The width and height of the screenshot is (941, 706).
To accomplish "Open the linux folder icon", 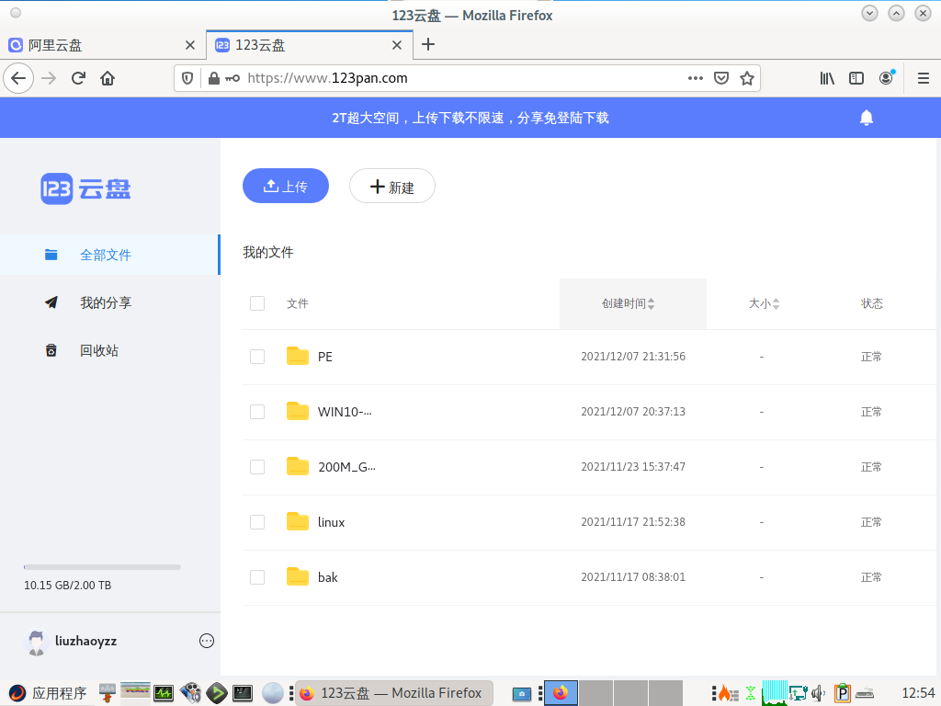I will point(298,522).
